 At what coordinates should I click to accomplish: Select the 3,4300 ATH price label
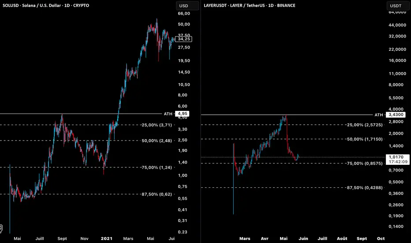coord(396,114)
